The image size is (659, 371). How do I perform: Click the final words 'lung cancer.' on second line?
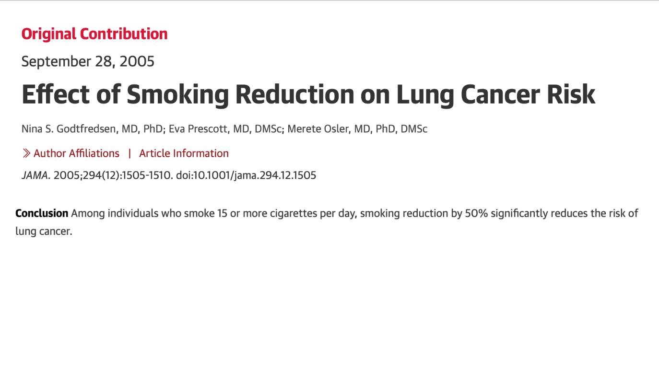(x=44, y=232)
